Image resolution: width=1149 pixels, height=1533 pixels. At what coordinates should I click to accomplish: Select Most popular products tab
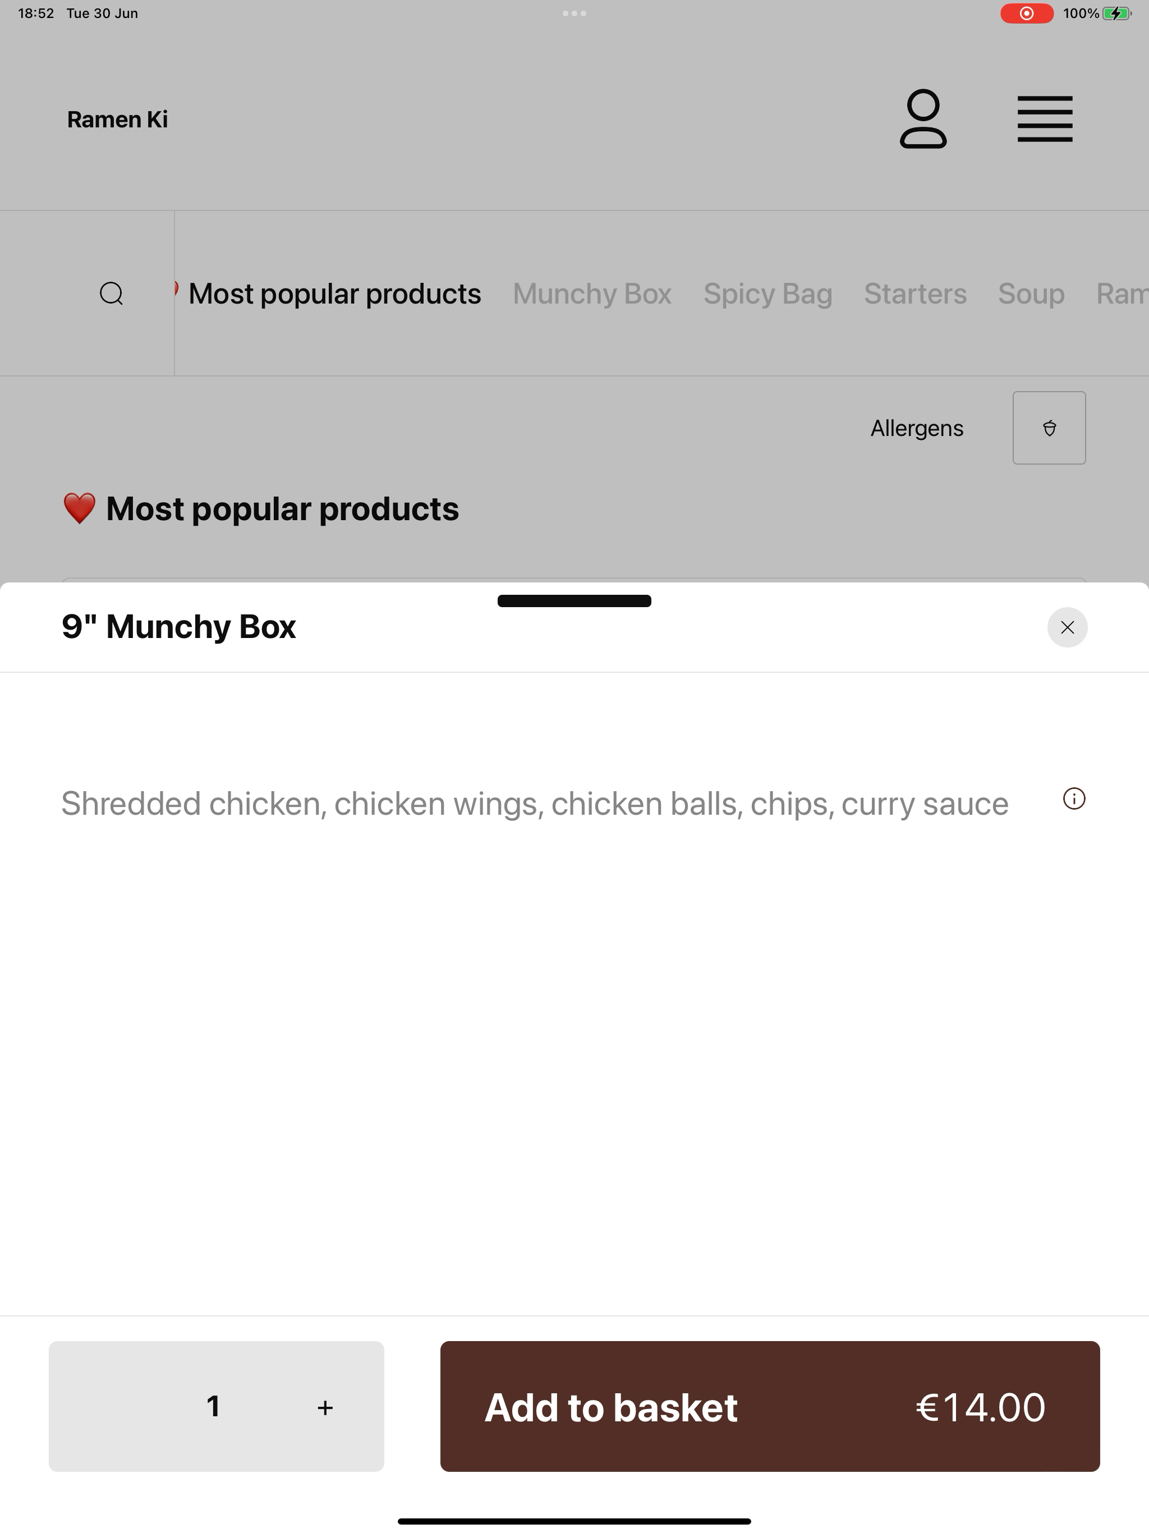[x=335, y=294]
